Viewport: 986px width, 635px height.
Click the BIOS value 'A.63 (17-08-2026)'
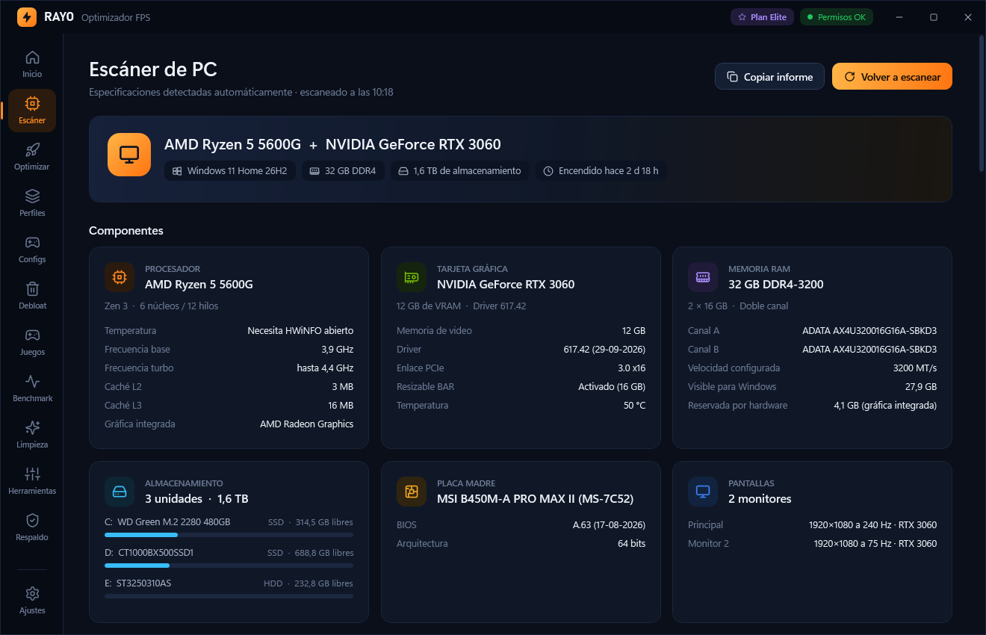pyautogui.click(x=609, y=525)
